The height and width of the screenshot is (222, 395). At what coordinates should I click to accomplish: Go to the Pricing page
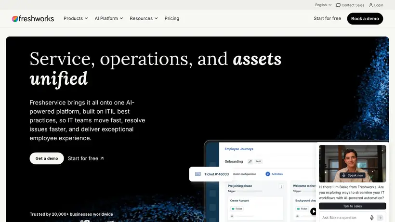172,18
